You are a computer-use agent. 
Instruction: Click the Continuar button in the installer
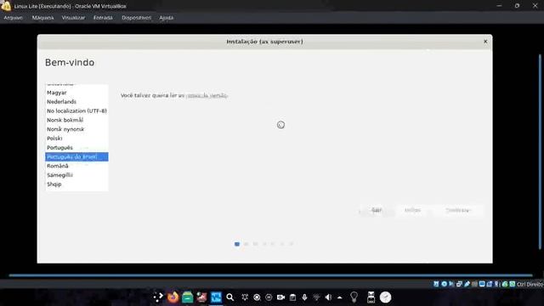[457, 210]
